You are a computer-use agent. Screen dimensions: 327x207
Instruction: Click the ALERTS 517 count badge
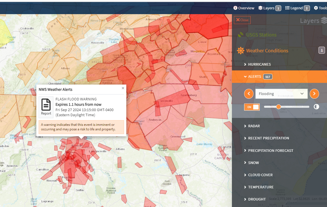(x=267, y=76)
